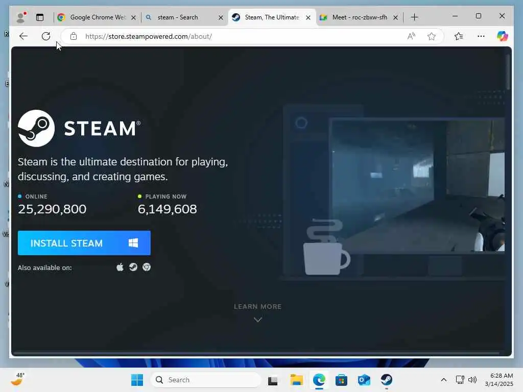Image resolution: width=523 pixels, height=392 pixels.
Task: Open Microsoft Store from taskbar
Action: tap(341, 380)
